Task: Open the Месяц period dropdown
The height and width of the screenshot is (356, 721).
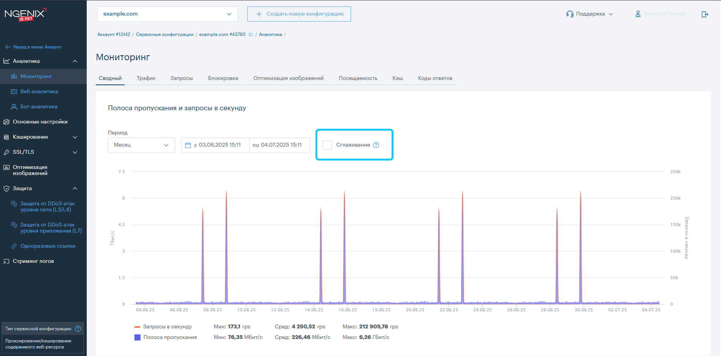Action: (x=142, y=145)
